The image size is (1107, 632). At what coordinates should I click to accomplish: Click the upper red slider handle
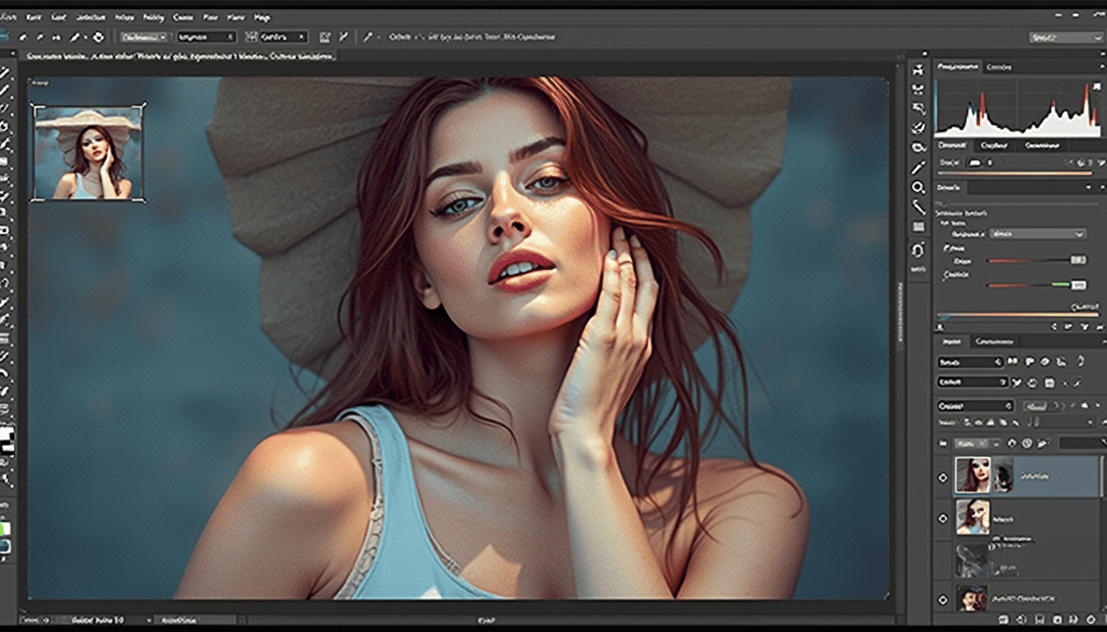1077,260
